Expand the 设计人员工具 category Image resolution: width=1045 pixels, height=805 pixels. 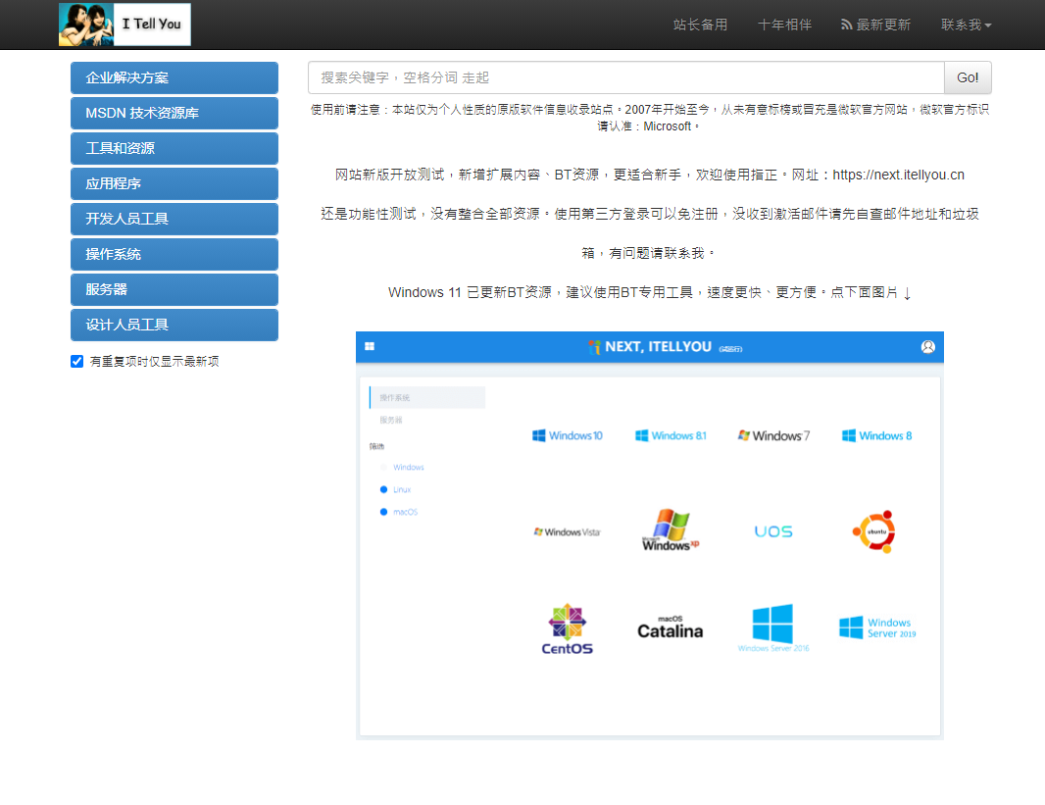coord(174,326)
